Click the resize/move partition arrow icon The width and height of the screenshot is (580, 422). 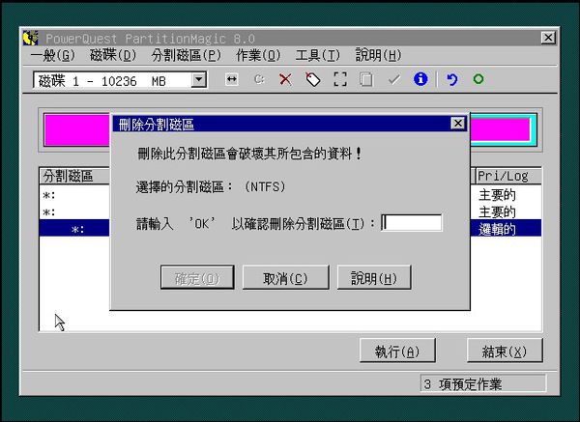coord(232,79)
